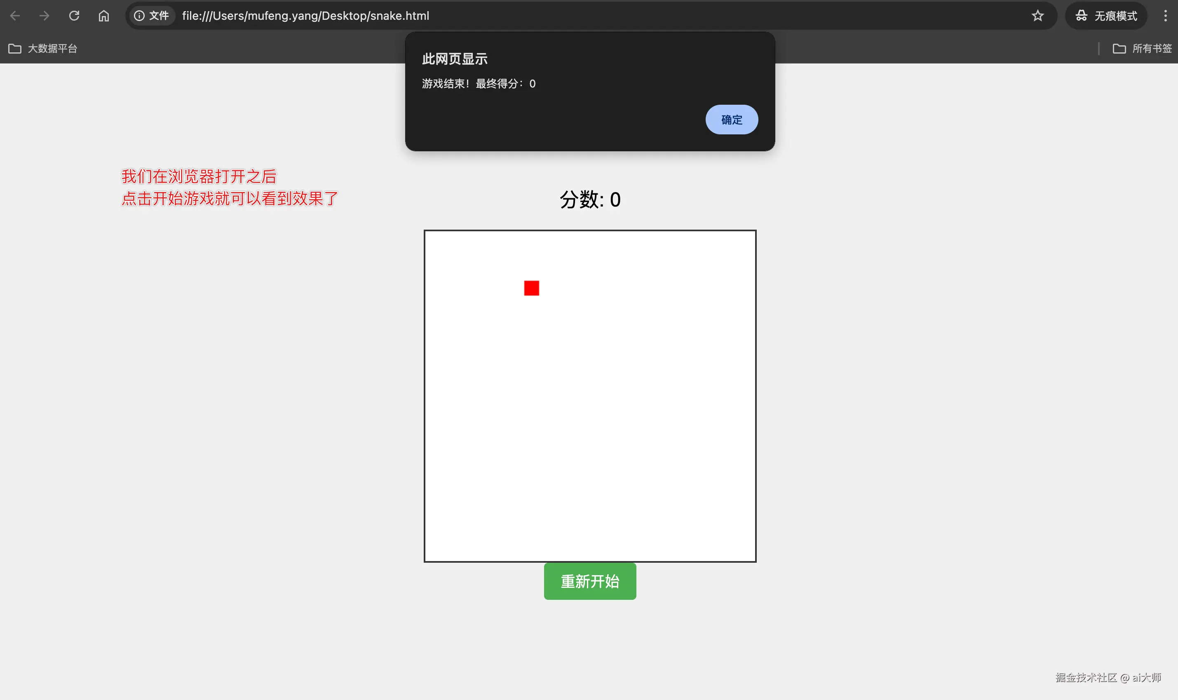Image resolution: width=1178 pixels, height=700 pixels.
Task: Click the incognito profile glasses icon
Action: [1081, 16]
